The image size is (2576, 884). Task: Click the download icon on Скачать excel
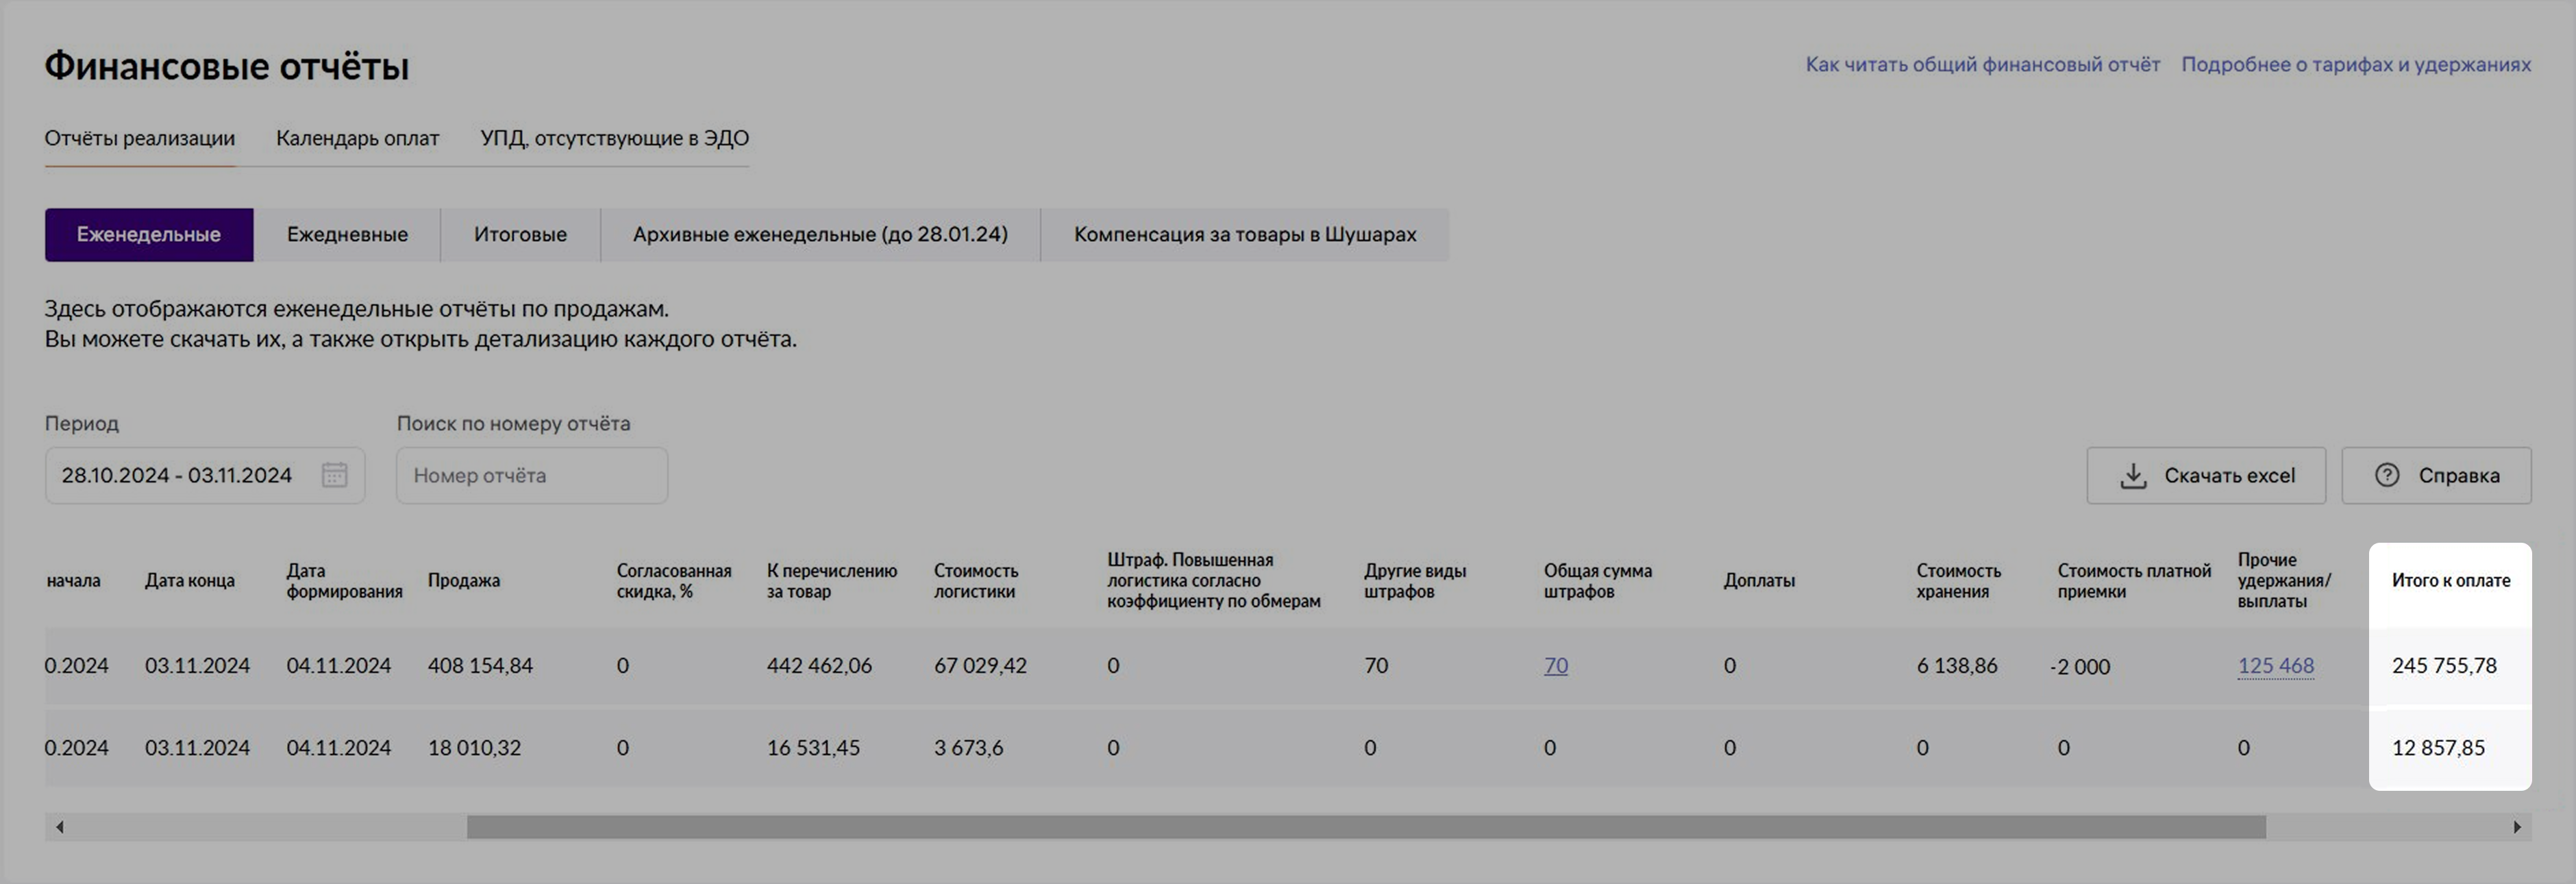click(x=2133, y=476)
